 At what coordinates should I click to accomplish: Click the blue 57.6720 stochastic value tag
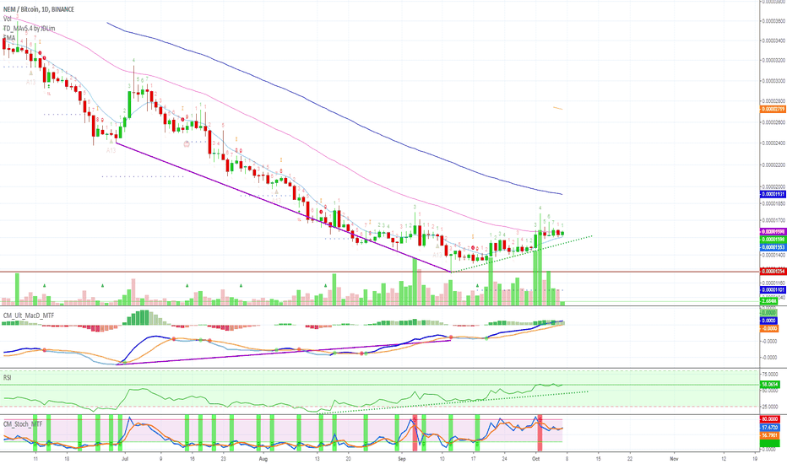pyautogui.click(x=769, y=428)
